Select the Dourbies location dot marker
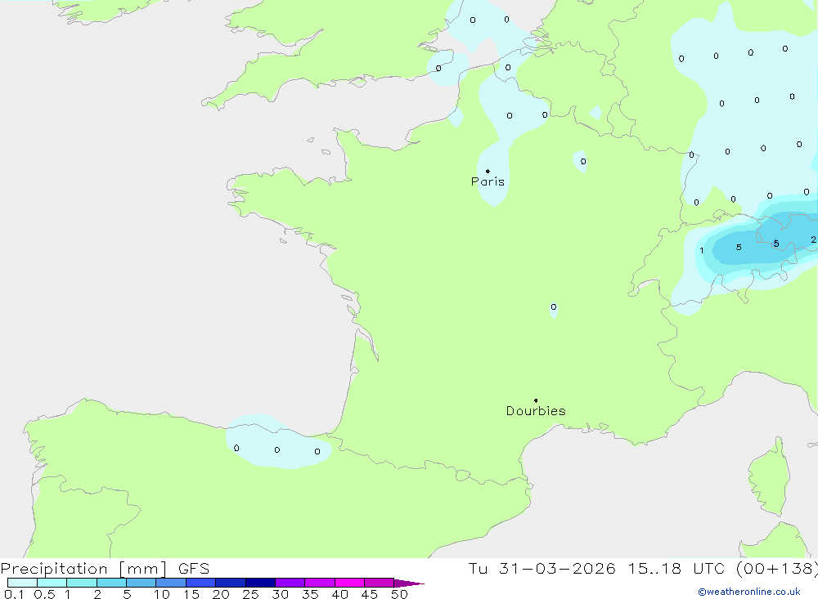 point(536,400)
